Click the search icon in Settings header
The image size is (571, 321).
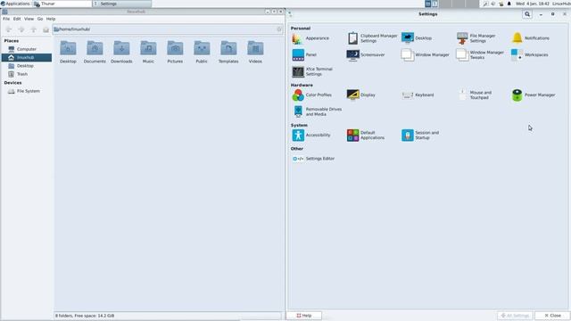pyautogui.click(x=527, y=14)
